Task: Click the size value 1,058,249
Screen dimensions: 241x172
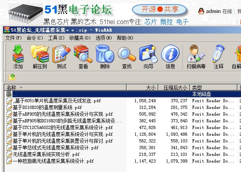Action: [145, 101]
